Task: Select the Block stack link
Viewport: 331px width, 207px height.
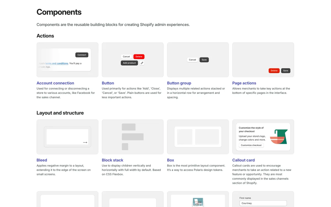Action: 112,160
